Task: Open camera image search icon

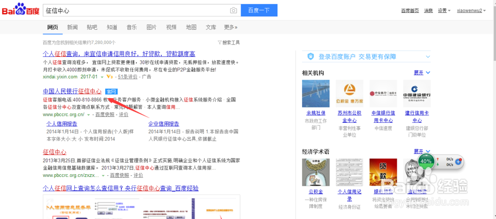Action: point(234,10)
